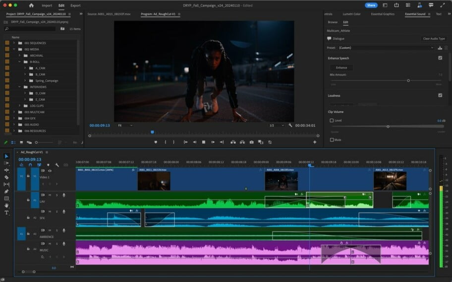Toggle the Video 1 track eye visibility
Screen dimensions: 452x282
tap(50, 170)
